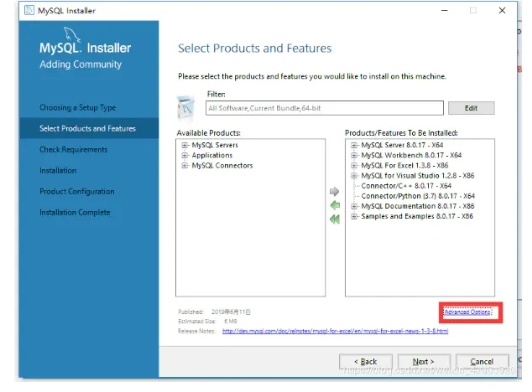Select the MySQL Servers label text

(x=215, y=145)
